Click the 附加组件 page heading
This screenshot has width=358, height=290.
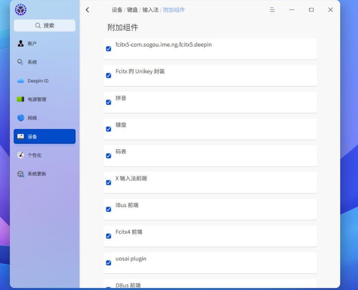(x=123, y=27)
